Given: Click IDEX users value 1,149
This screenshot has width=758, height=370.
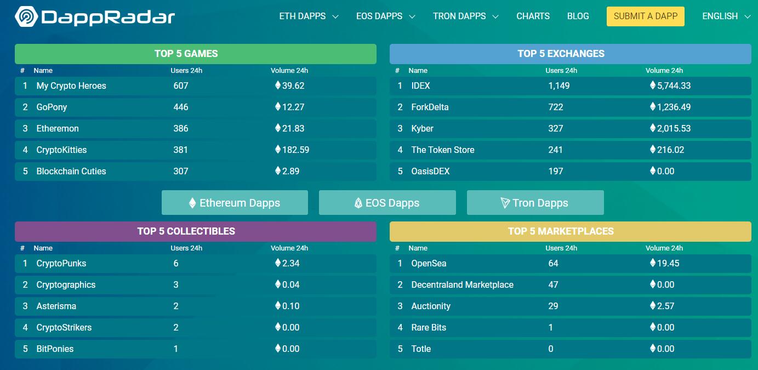Looking at the screenshot, I should point(559,86).
